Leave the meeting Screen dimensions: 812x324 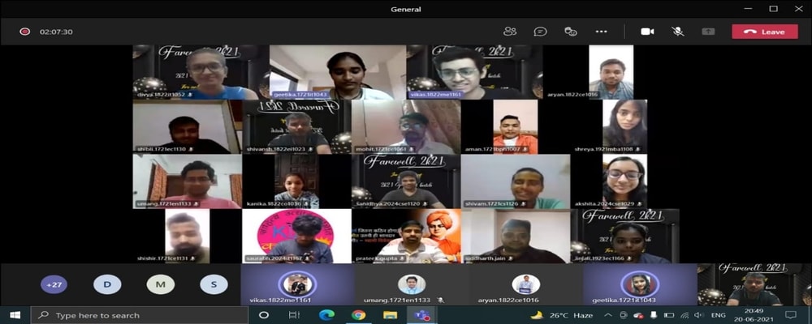(x=764, y=32)
